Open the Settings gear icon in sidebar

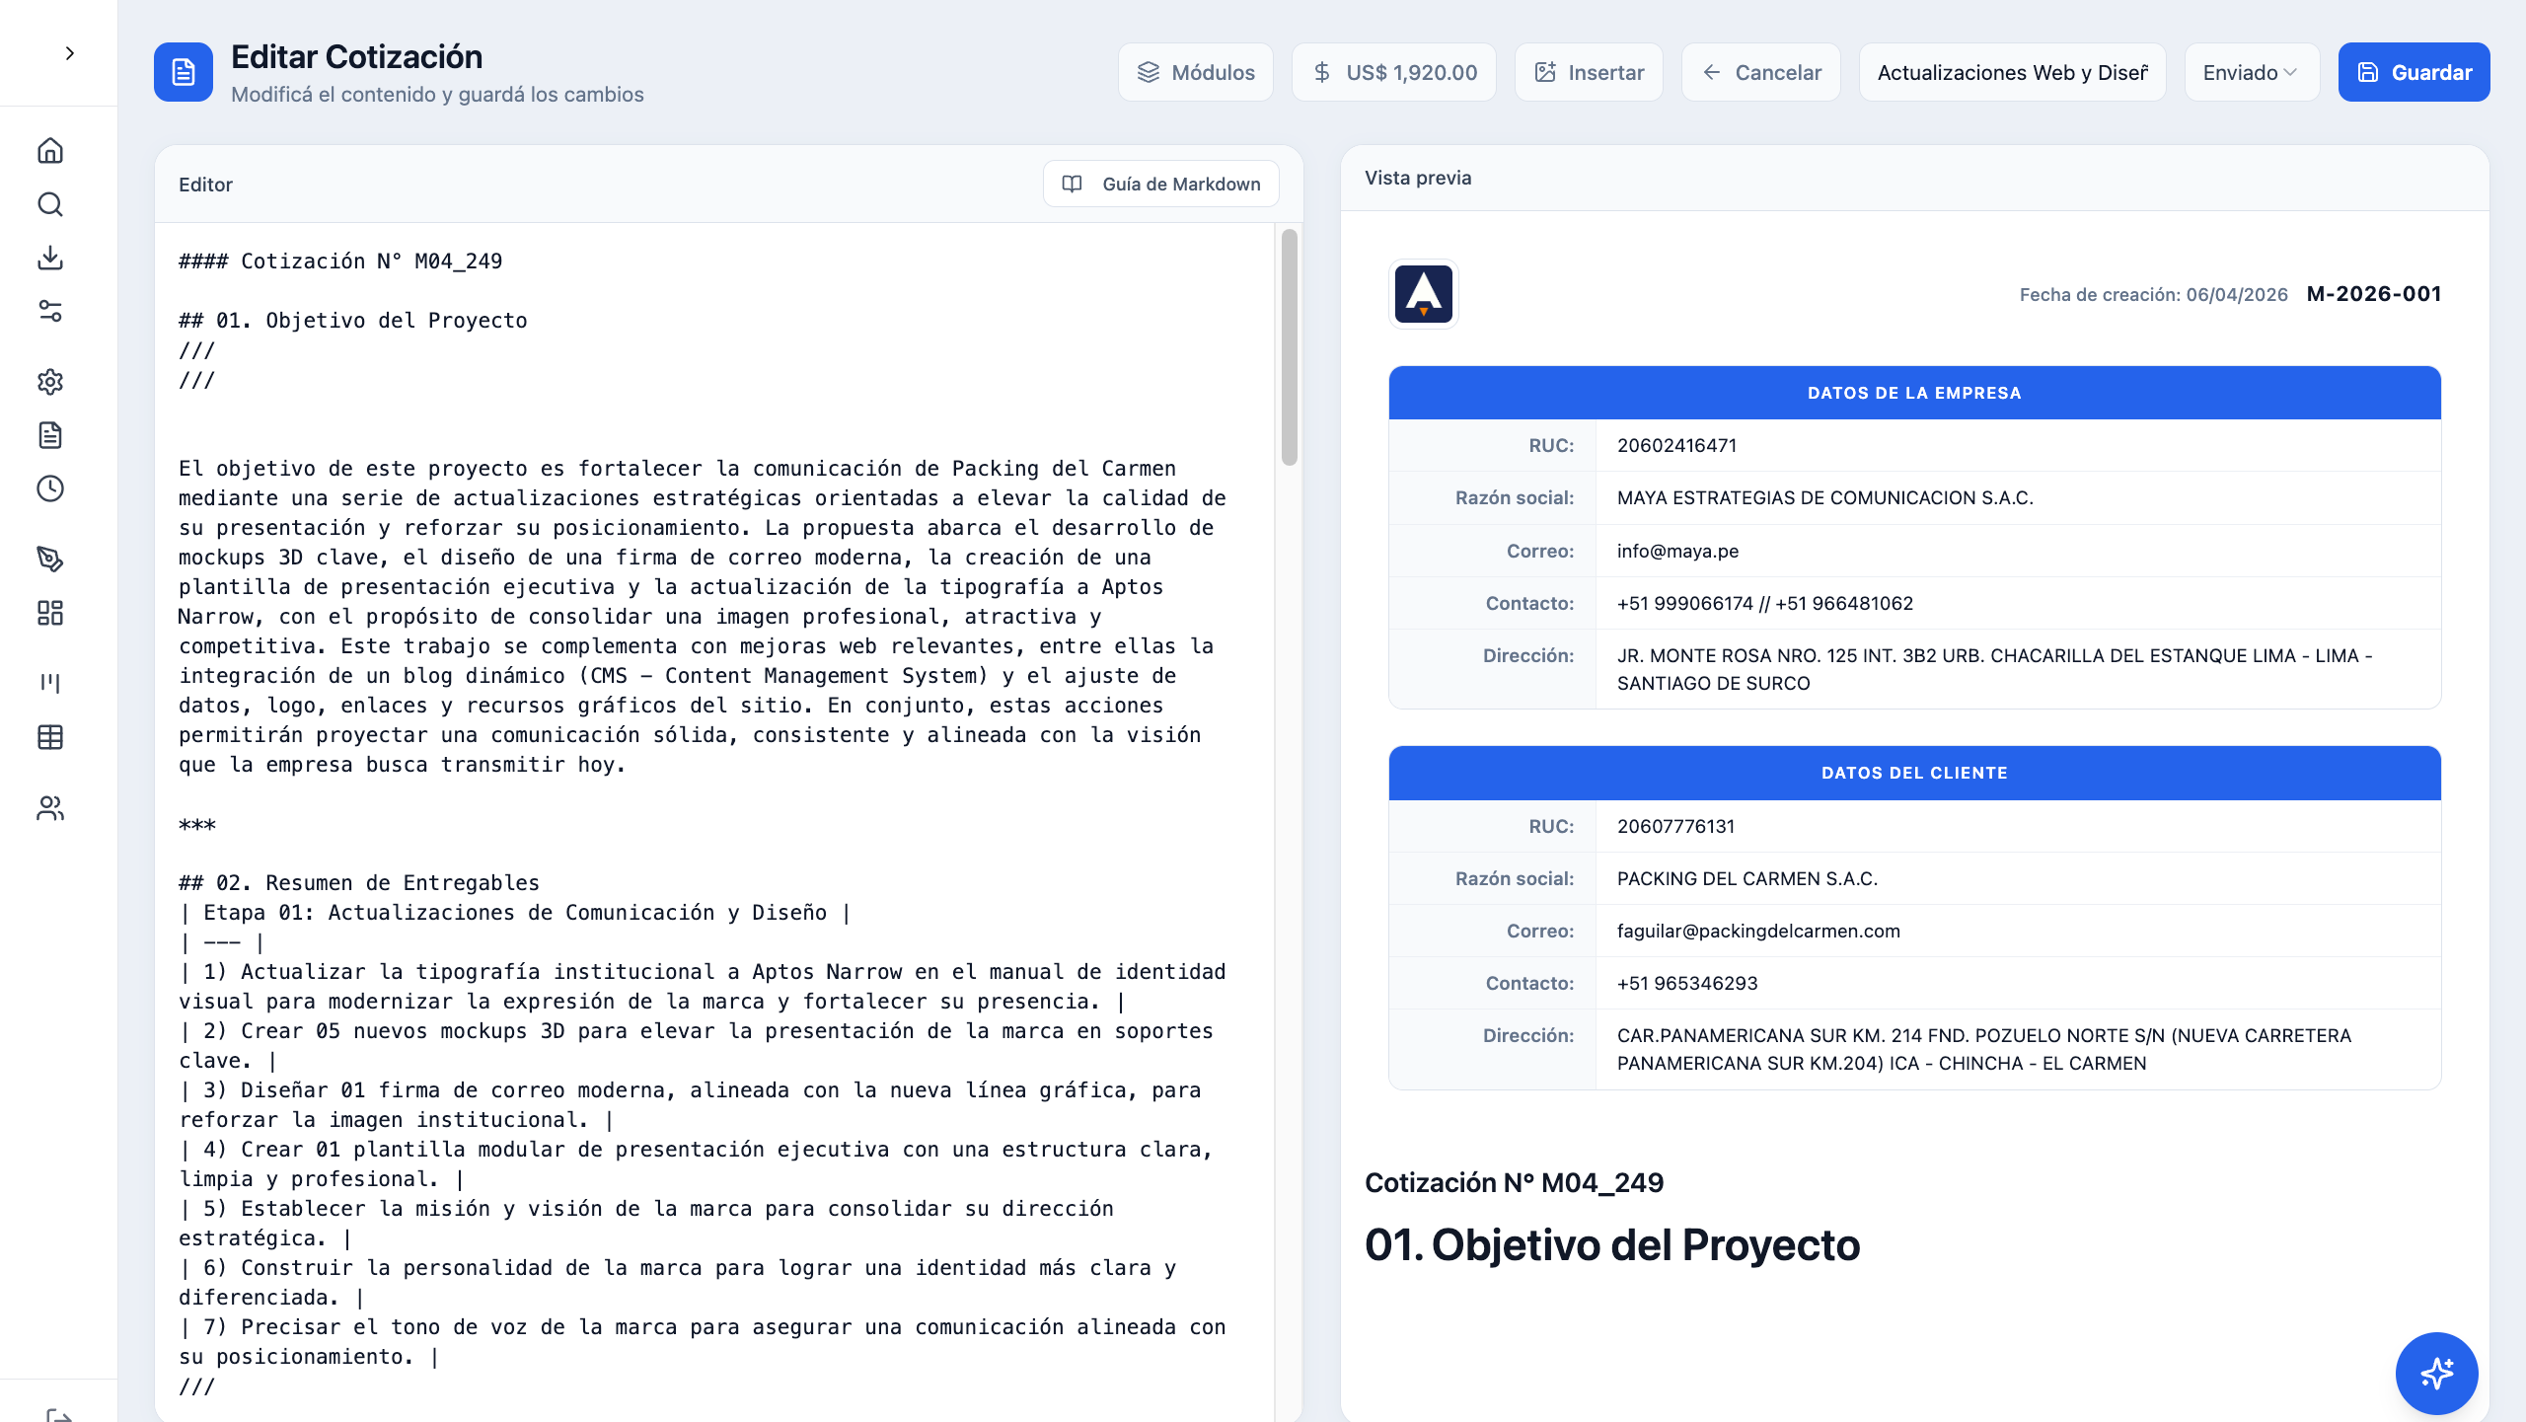tap(50, 382)
